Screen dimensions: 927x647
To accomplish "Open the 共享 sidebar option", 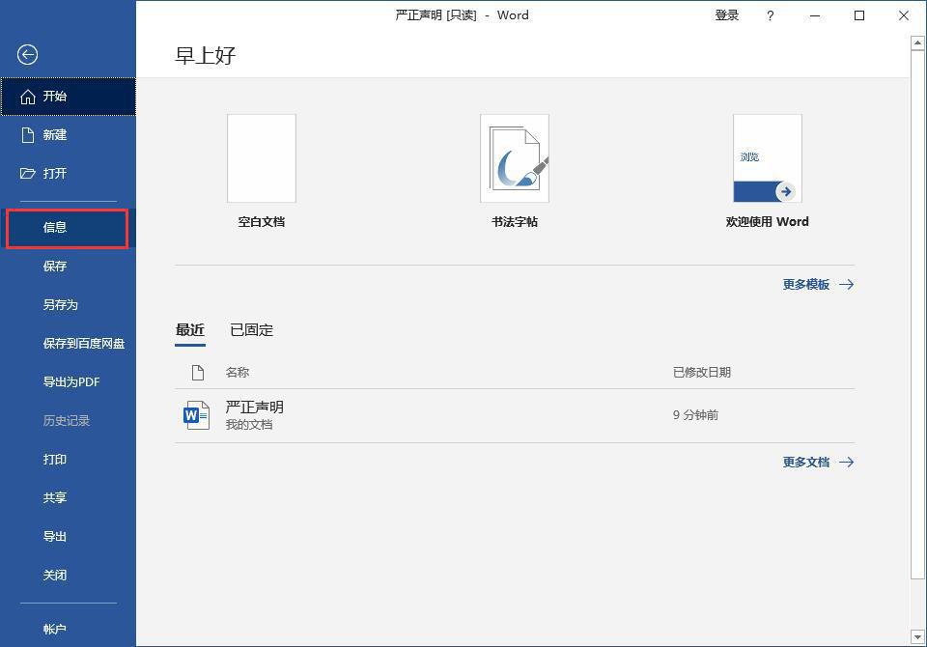I will click(55, 497).
